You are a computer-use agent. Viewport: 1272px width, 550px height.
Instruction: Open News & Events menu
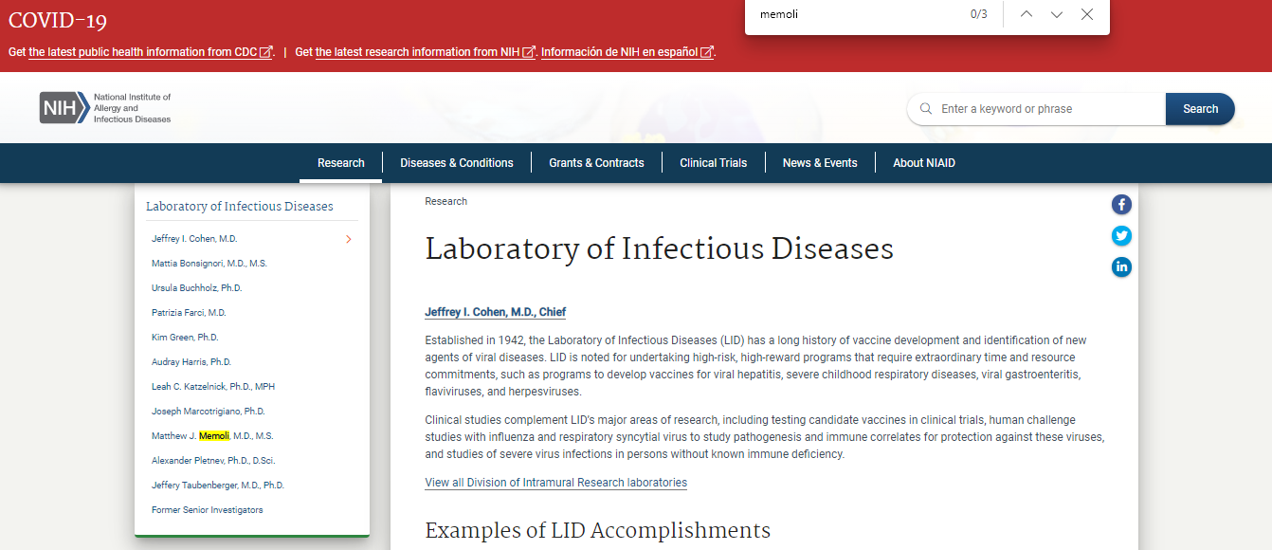coord(820,163)
